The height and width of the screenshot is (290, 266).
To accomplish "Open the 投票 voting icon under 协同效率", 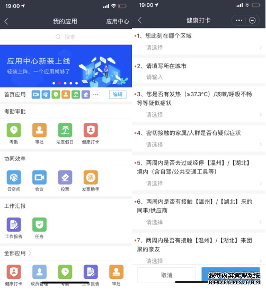I will [65, 177].
